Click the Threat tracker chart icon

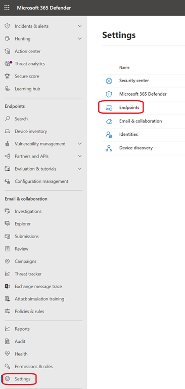coord(7,274)
